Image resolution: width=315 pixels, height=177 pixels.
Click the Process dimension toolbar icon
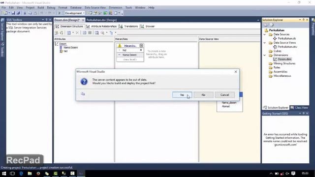coord(57,33)
